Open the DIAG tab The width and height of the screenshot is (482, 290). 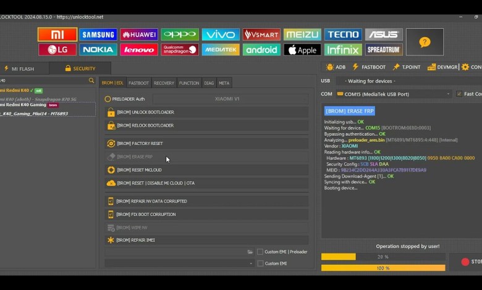[x=209, y=83]
